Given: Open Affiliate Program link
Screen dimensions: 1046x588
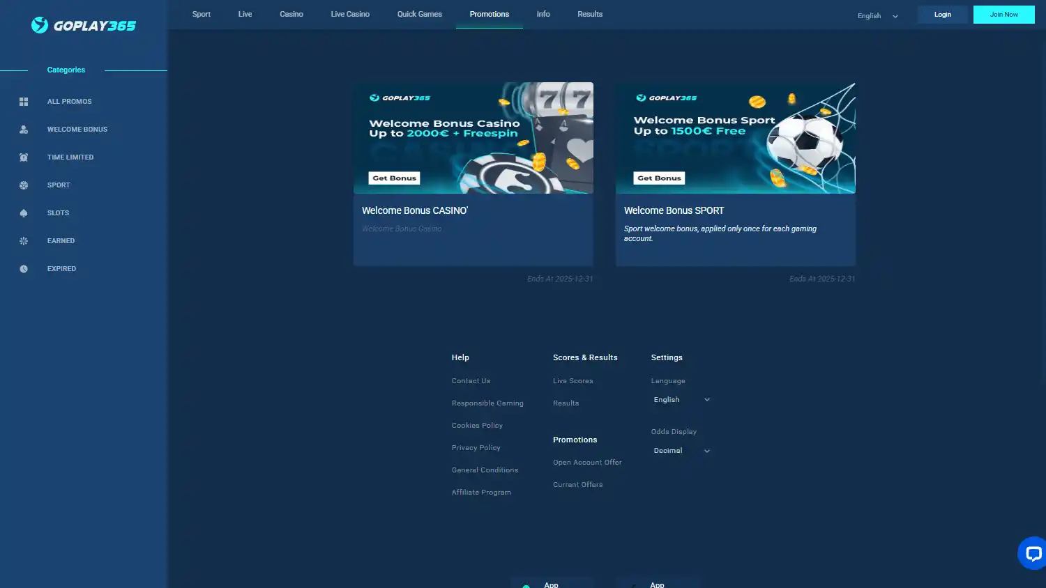Looking at the screenshot, I should click(x=481, y=493).
